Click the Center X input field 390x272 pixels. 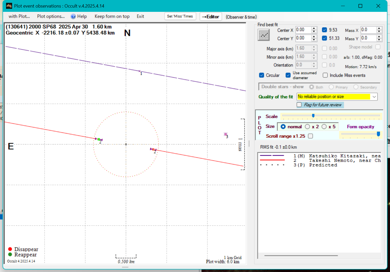click(303, 30)
